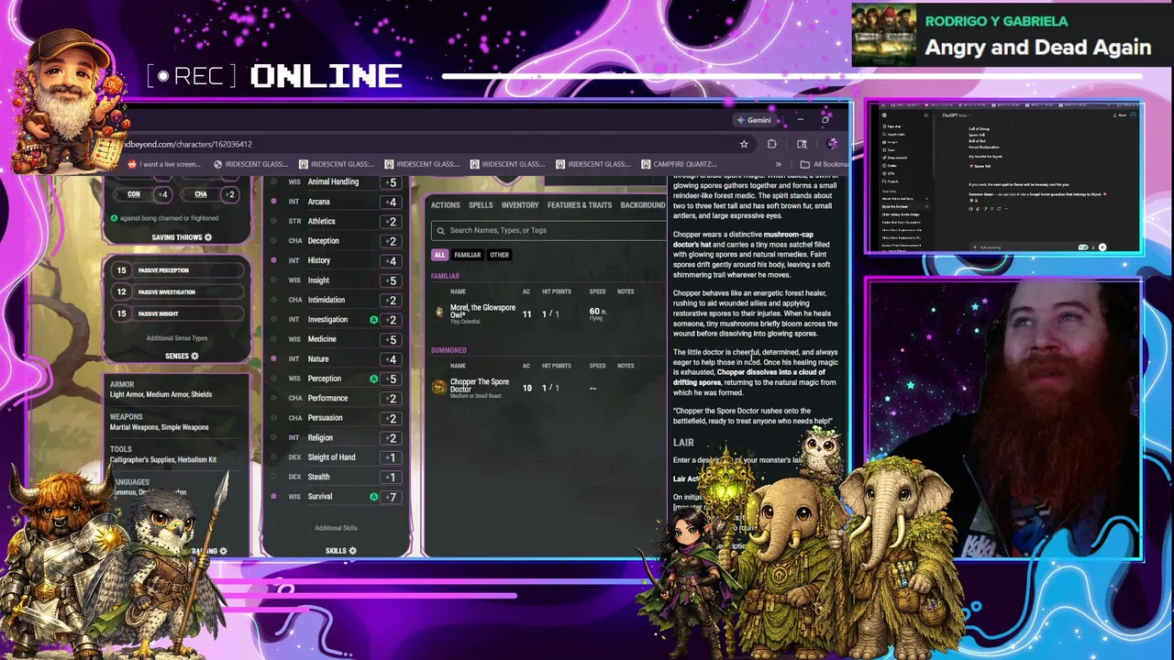Screen dimensions: 1174x660
Task: Open the All Bookmarks folder
Action: pos(824,164)
